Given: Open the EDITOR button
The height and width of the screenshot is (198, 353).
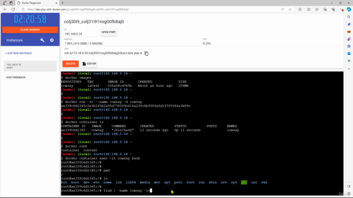Looking at the screenshot, I should (89, 64).
